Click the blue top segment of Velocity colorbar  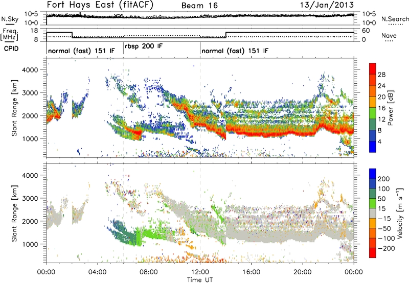[373, 174]
